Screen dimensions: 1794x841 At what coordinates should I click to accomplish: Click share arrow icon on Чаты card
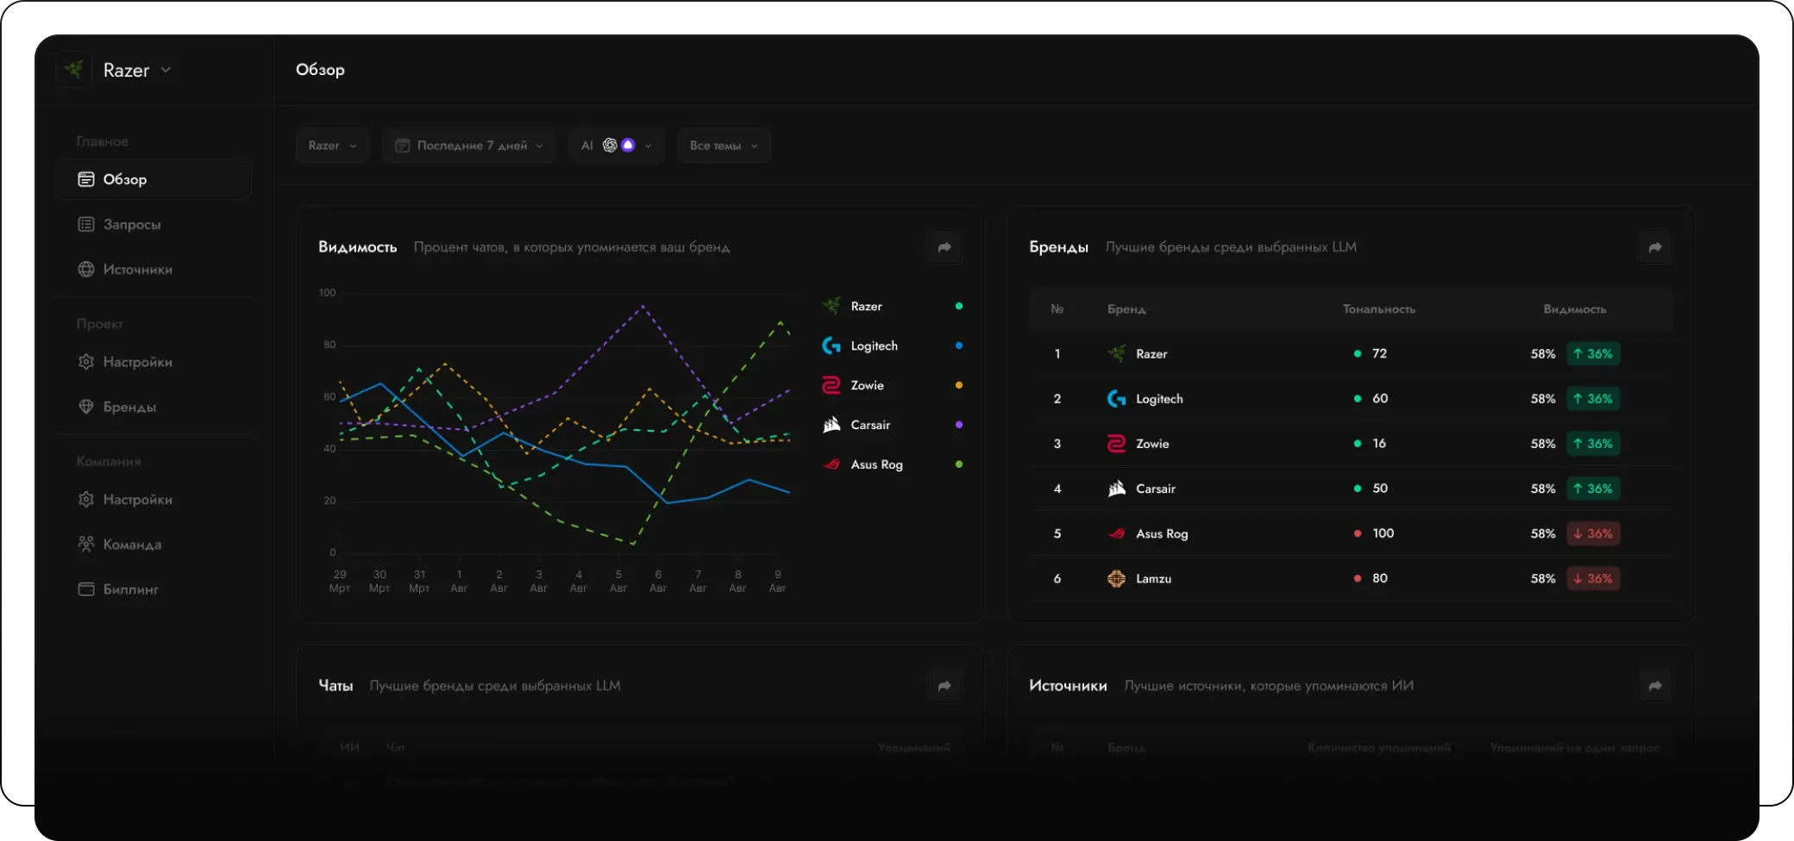944,686
